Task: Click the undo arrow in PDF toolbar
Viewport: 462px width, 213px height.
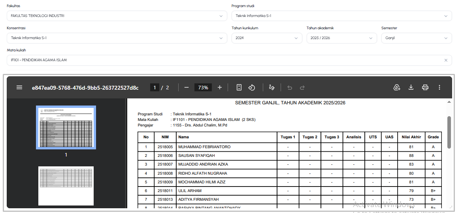Action: pyautogui.click(x=290, y=87)
